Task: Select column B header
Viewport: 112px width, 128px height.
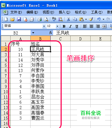Action: click(x=41, y=39)
